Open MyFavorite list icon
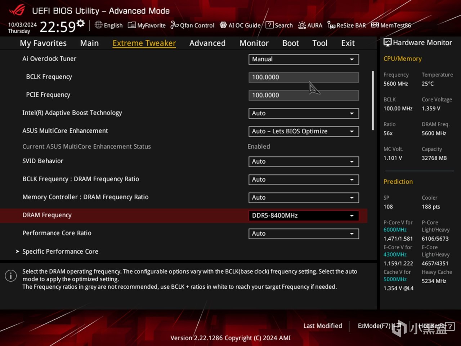Screen dimensions: 461x346 point(132,25)
